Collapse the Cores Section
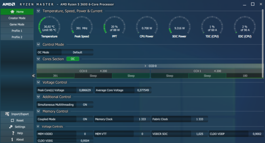The height and width of the screenshot is (143, 265). [x=38, y=59]
